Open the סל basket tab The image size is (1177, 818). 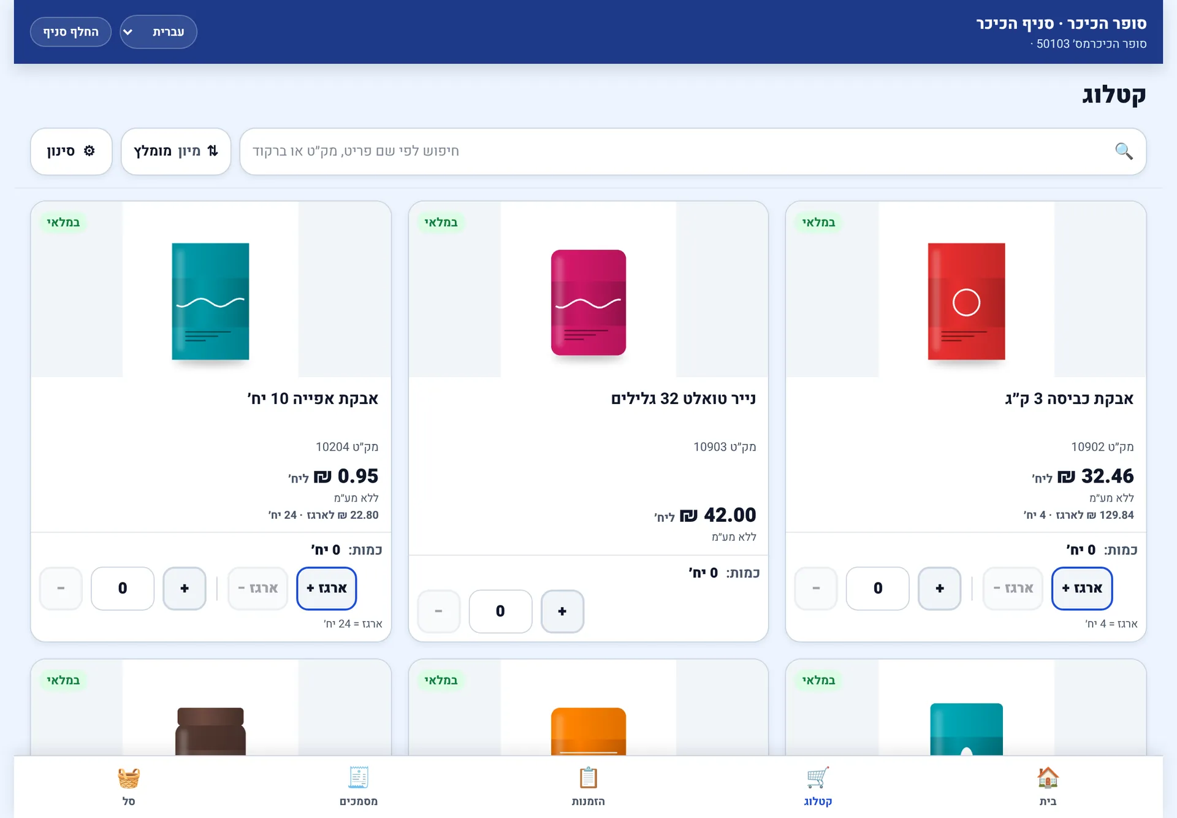(x=129, y=787)
